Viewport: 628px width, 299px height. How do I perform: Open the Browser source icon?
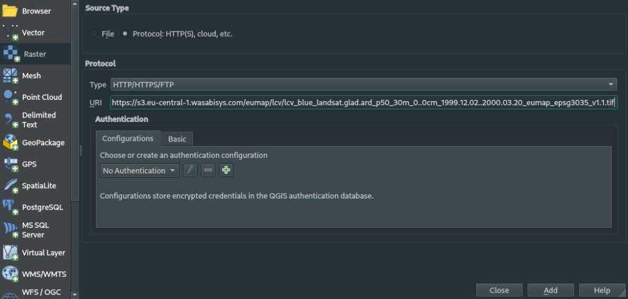click(10, 11)
